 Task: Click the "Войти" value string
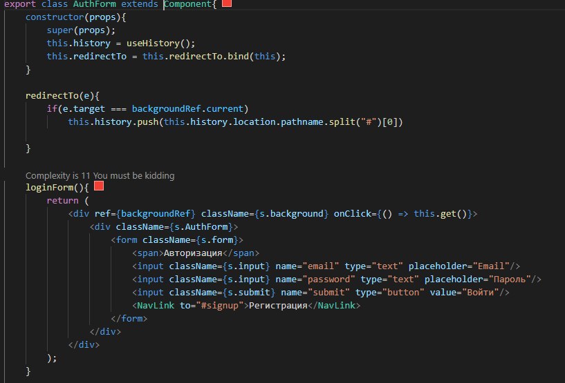(x=481, y=293)
